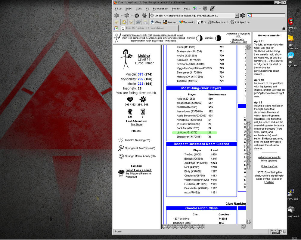This screenshot has height=240, width=301.
Task: Click the rainy cloud weather forecast icon
Action: tap(138, 22)
